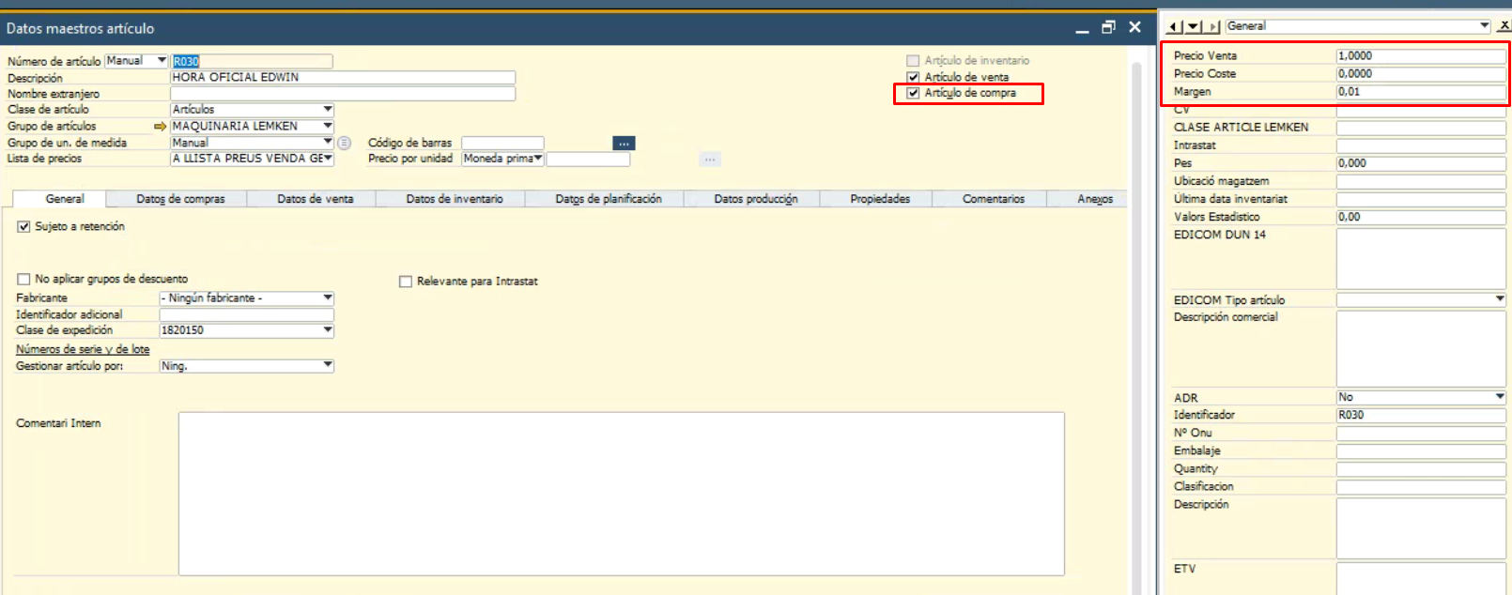
Task: Click Descripción field HORA OFICIAL EDWIN
Action: click(343, 77)
